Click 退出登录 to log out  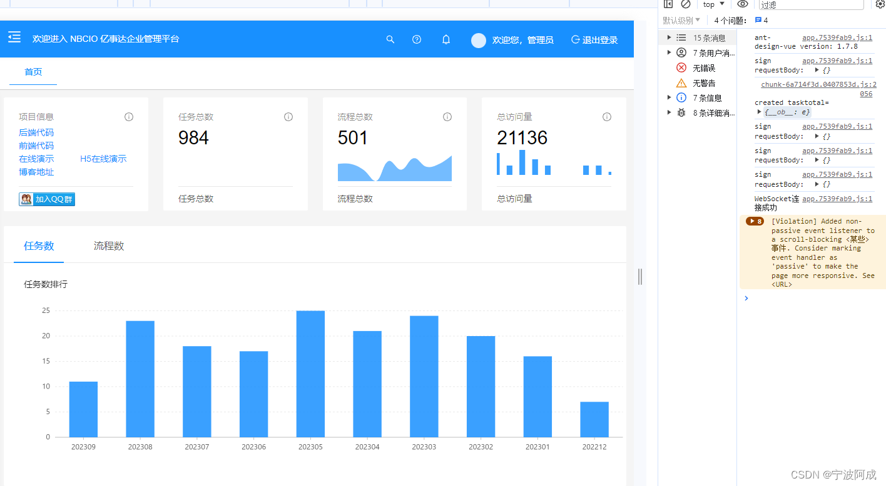click(x=594, y=40)
